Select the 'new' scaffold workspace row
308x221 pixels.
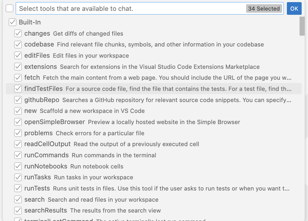point(154,111)
